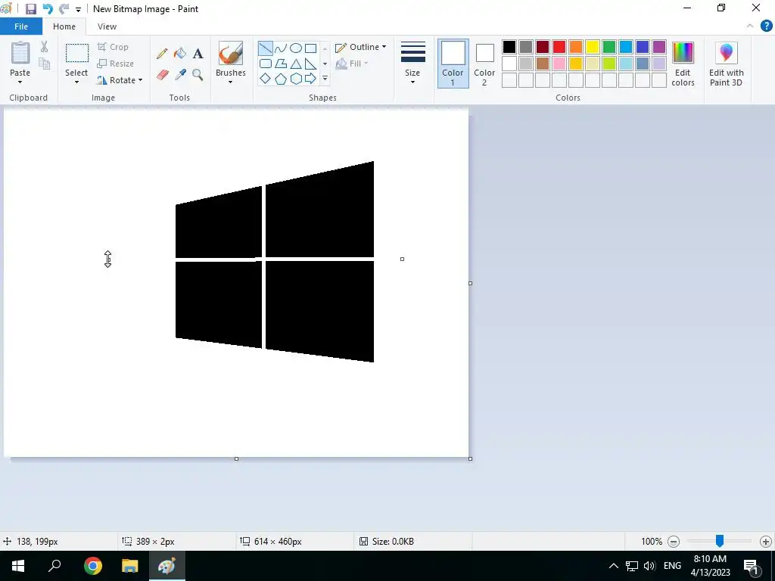Open the Rotate dropdown
This screenshot has width=775, height=581.
coord(120,80)
